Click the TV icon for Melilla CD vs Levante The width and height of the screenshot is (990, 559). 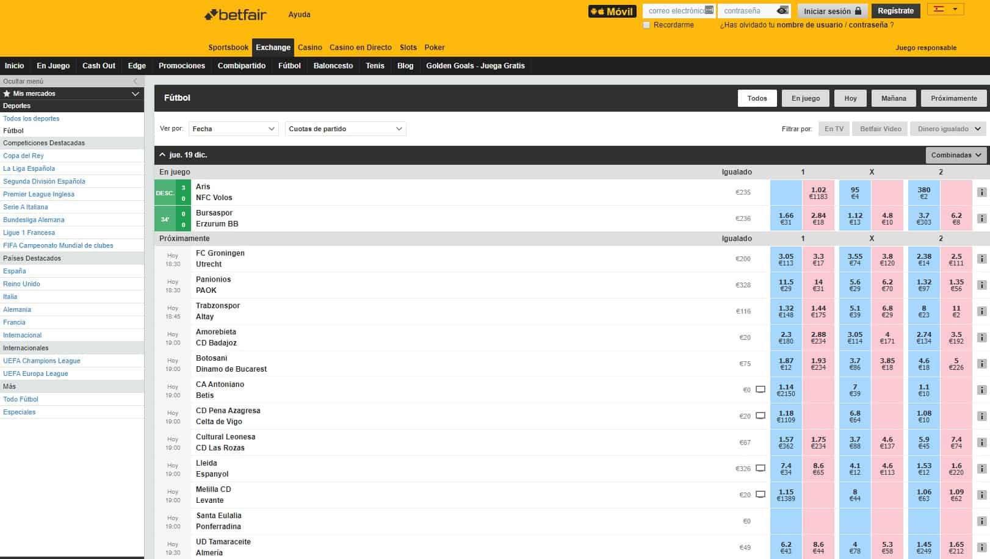tap(760, 494)
